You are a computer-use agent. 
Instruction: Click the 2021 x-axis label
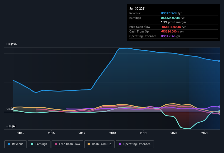tap(205, 133)
